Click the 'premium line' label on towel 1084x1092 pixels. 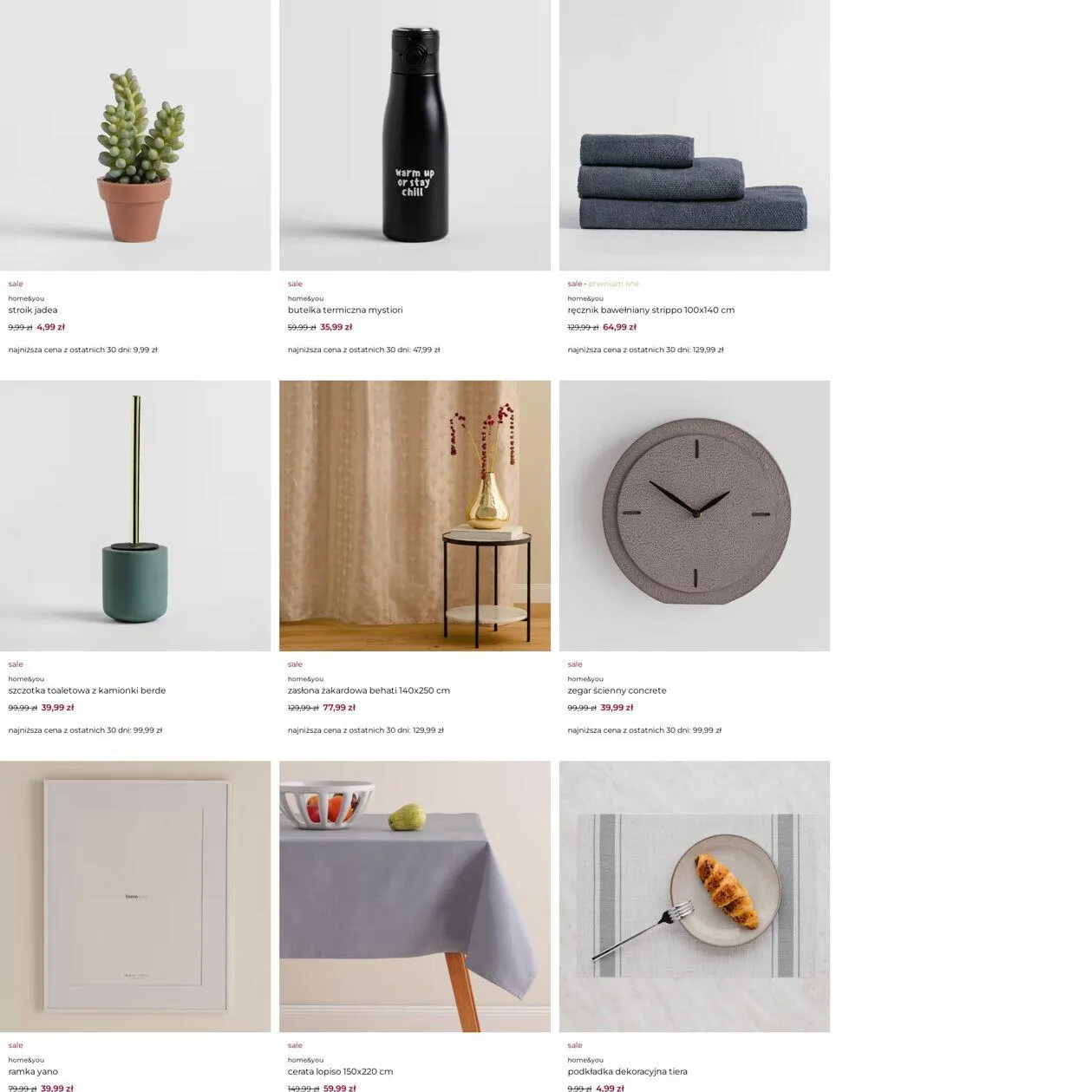[614, 284]
